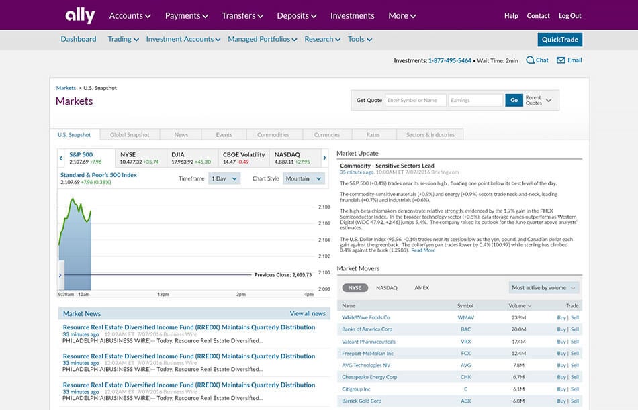638x410 pixels.
Task: Open Chesapeake Energy Corp in Market Movers
Action: coord(369,377)
